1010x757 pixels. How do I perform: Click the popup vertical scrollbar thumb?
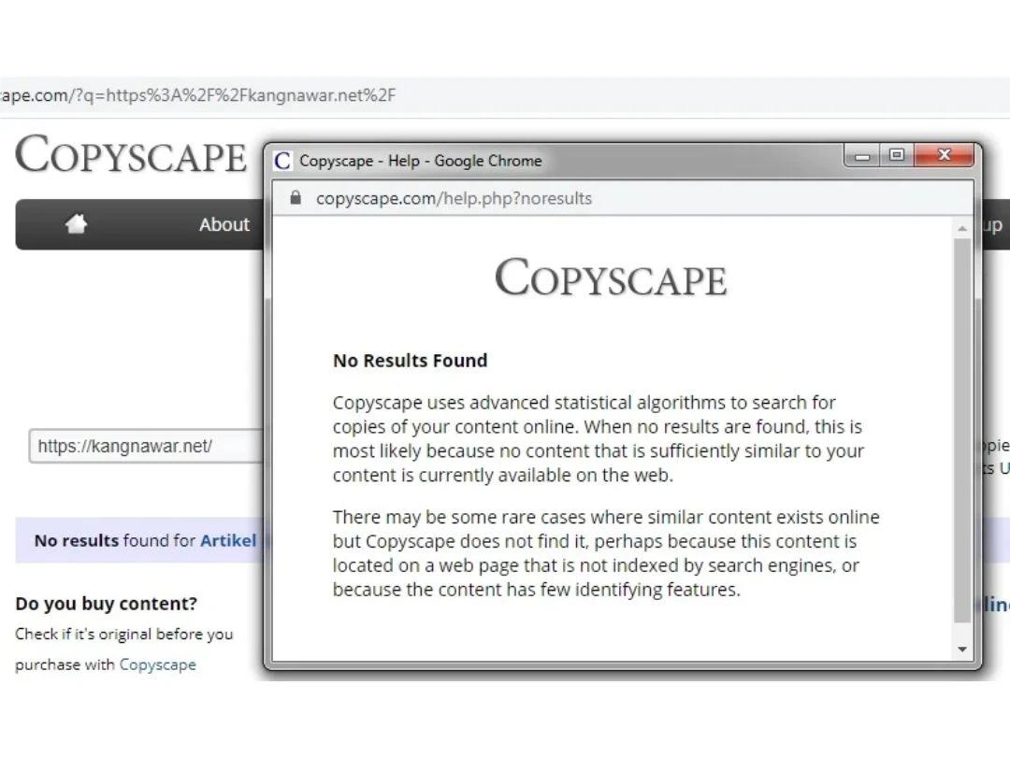(961, 430)
